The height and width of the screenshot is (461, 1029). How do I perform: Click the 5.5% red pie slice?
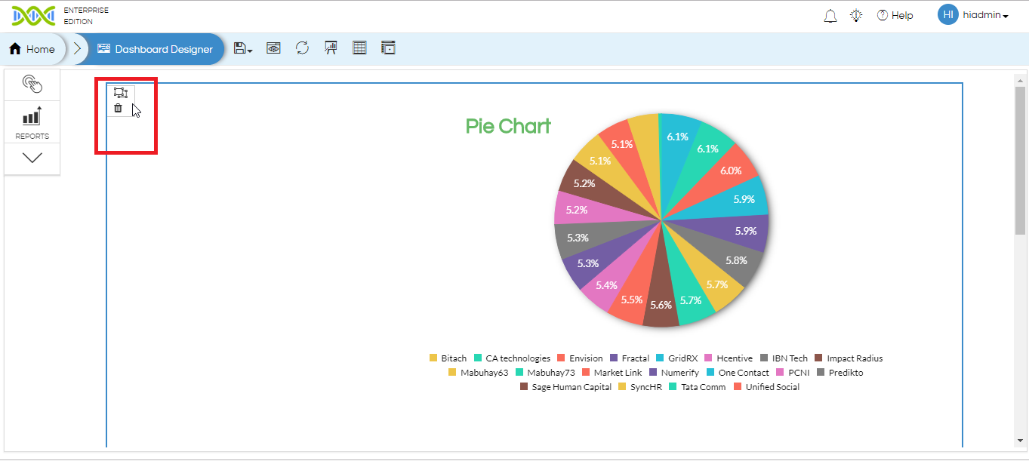point(631,300)
